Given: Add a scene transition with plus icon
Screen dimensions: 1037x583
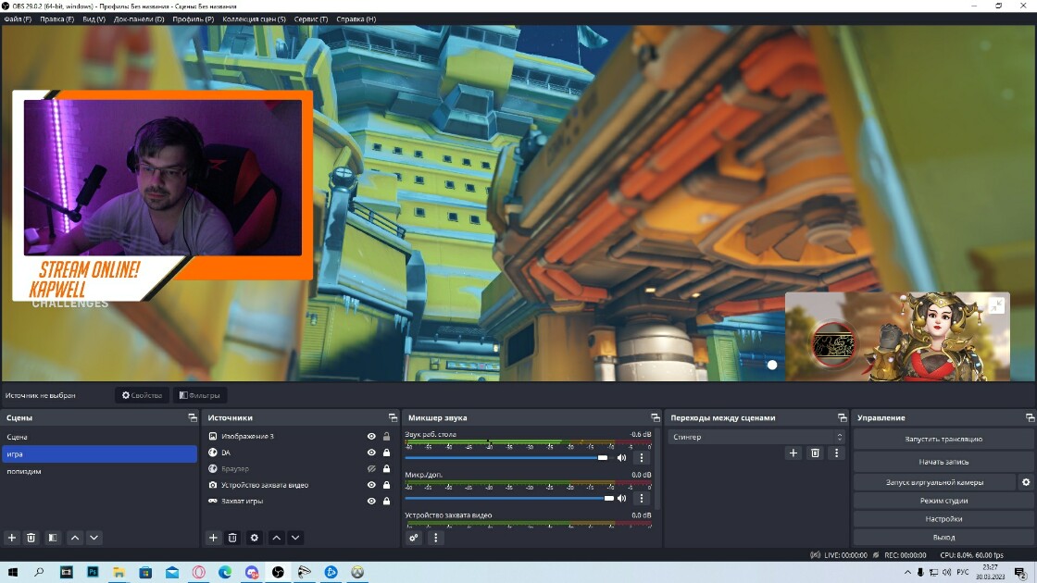Looking at the screenshot, I should [x=793, y=453].
